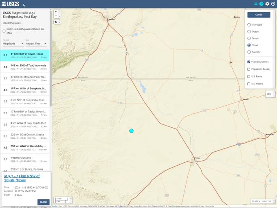The height and width of the screenshot is (208, 277).
Task: Enable the U.S. Hazard overlay
Action: [249, 84]
